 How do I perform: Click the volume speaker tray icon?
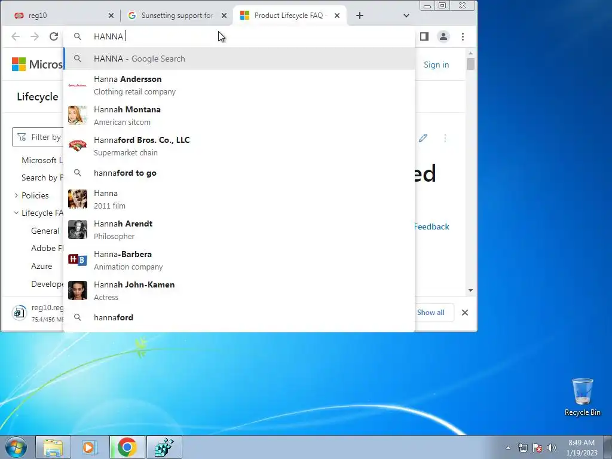point(551,448)
